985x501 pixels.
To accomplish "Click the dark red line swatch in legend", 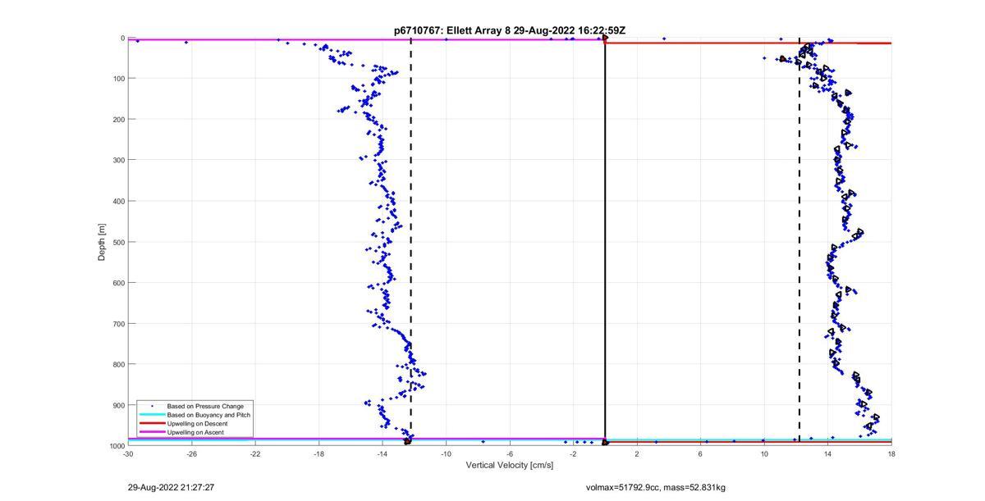I will click(151, 424).
